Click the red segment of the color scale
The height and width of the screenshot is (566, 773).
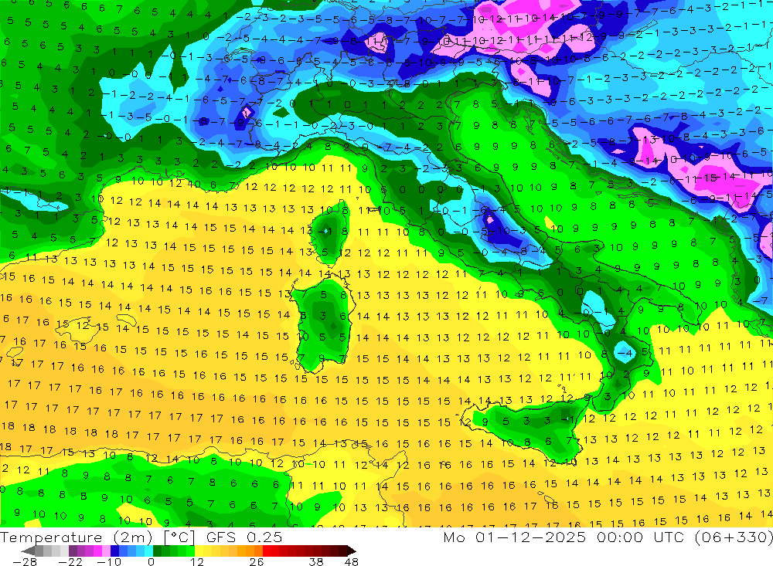[x=267, y=551]
